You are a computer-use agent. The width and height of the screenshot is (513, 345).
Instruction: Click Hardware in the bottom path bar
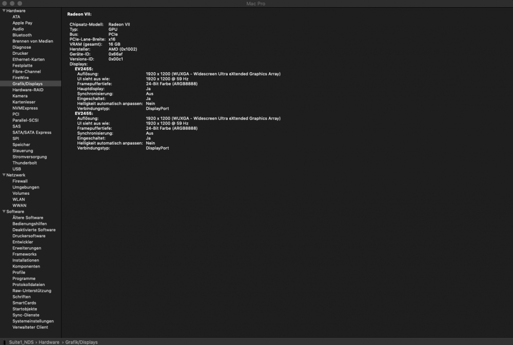pos(49,342)
